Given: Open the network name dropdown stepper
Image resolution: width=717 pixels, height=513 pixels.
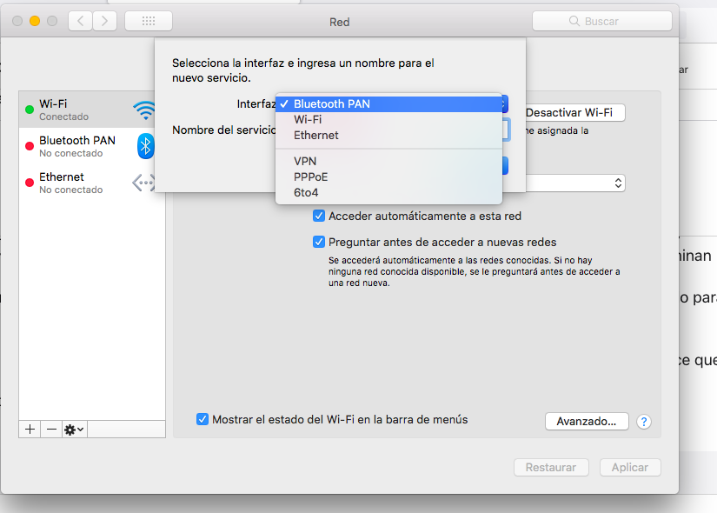Looking at the screenshot, I should point(618,183).
